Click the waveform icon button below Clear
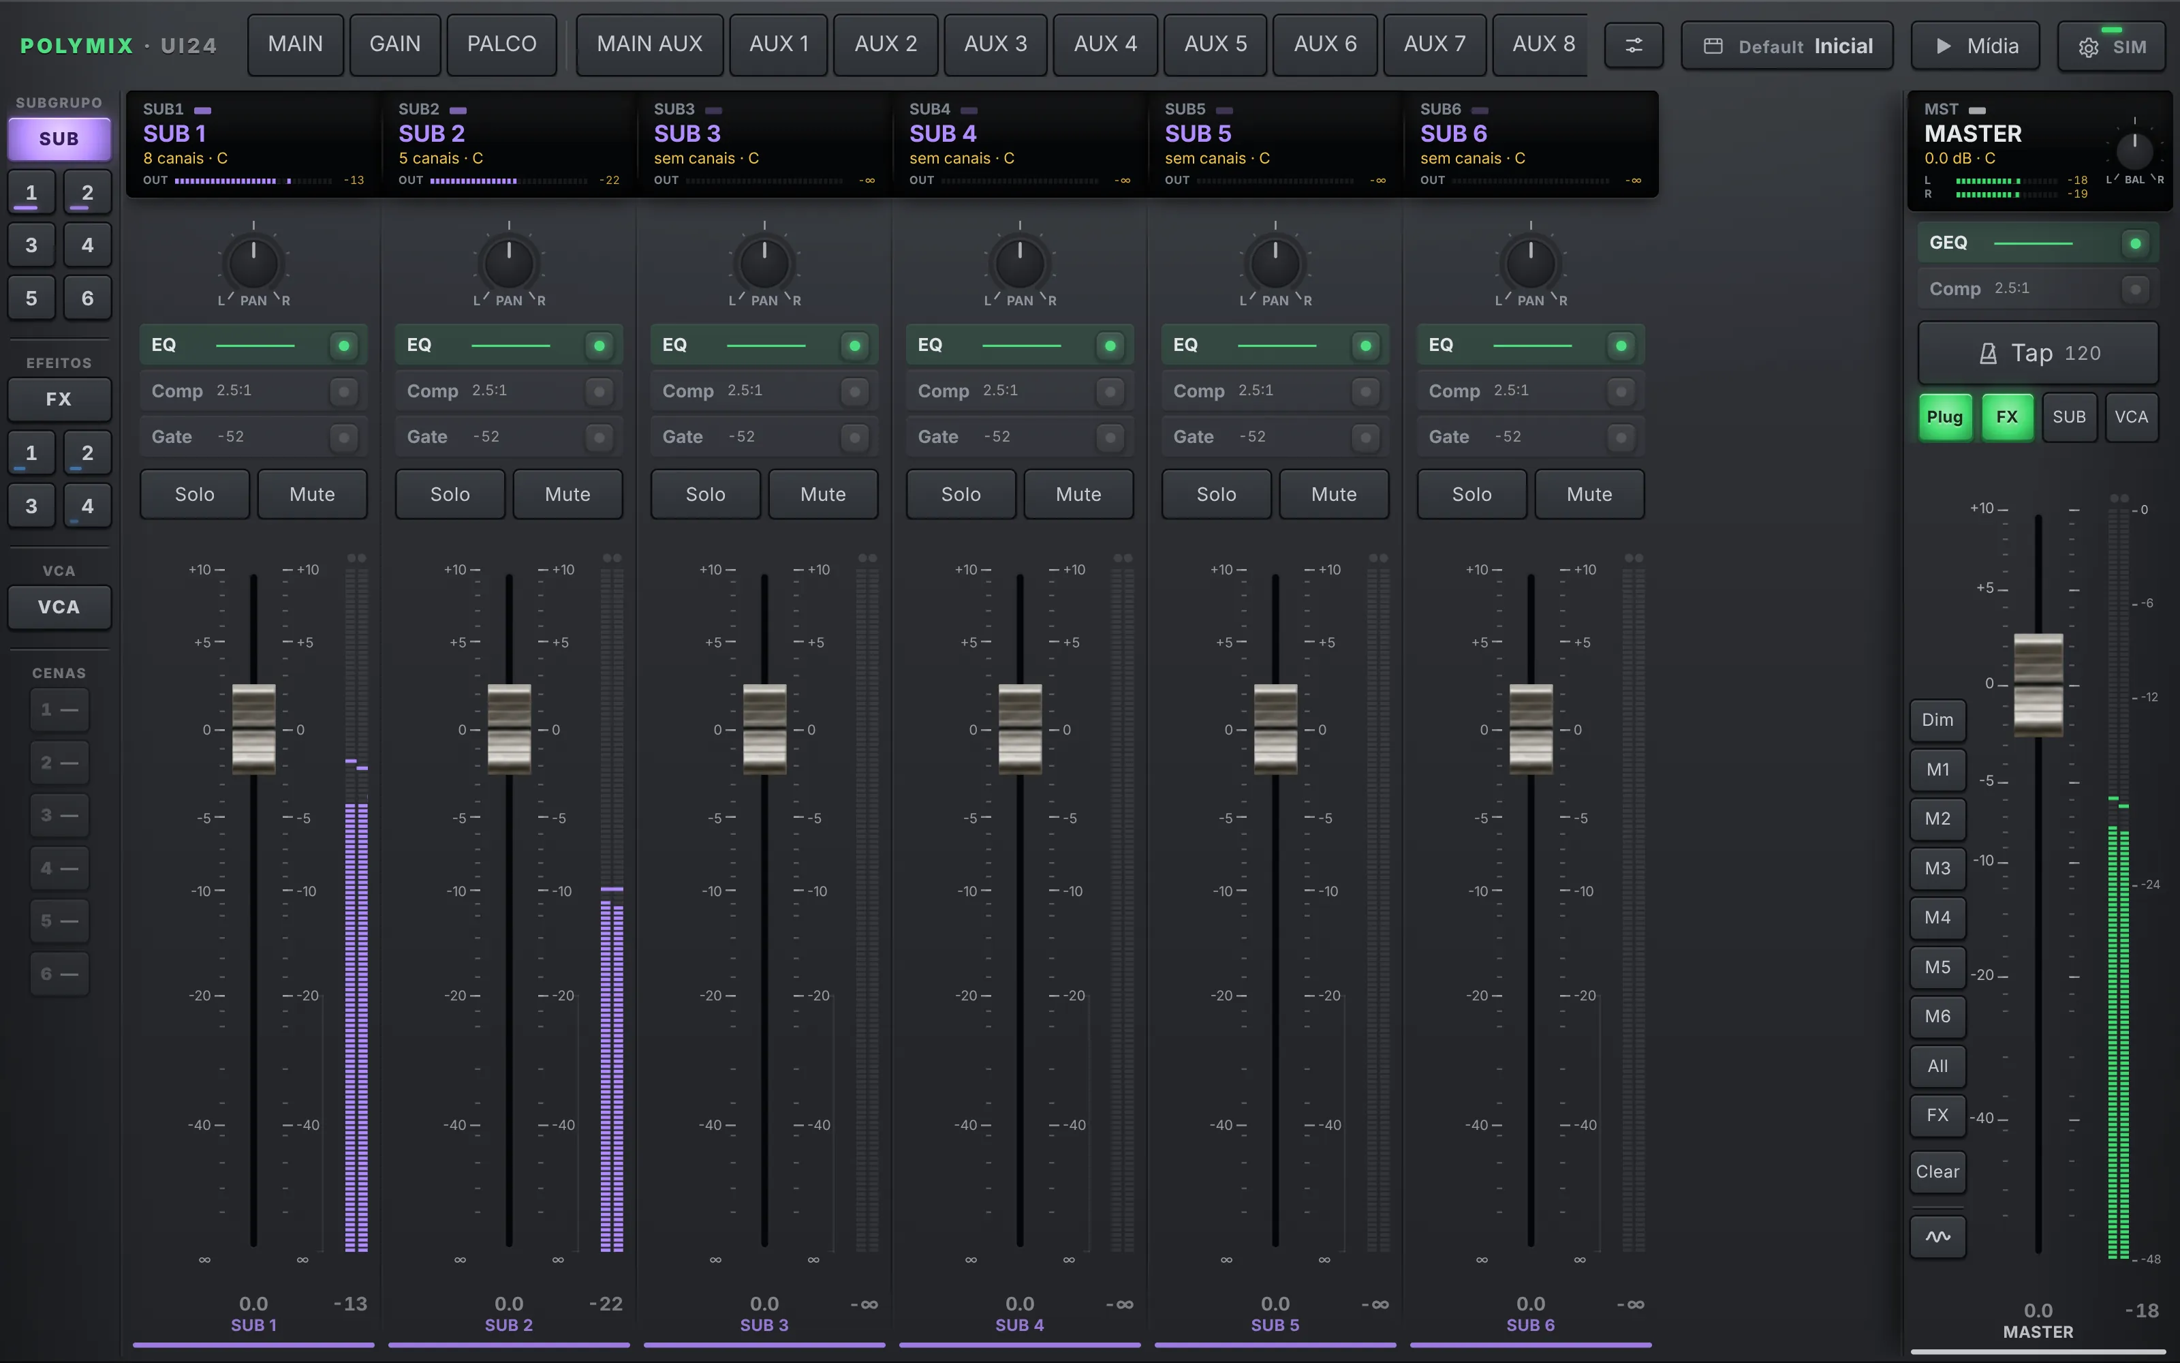2180x1363 pixels. tap(1937, 1236)
